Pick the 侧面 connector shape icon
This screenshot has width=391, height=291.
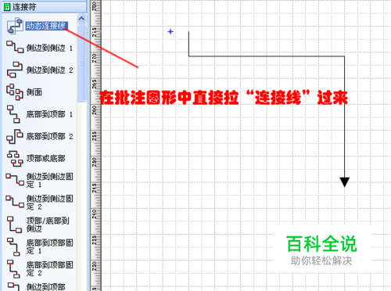coord(15,92)
